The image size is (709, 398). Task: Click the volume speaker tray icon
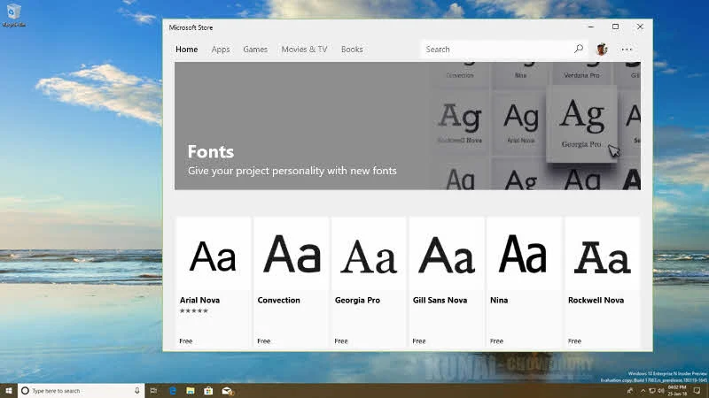(x=661, y=391)
